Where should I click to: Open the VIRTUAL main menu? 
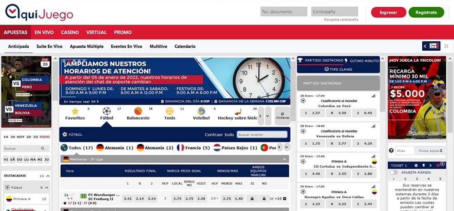[x=96, y=32]
